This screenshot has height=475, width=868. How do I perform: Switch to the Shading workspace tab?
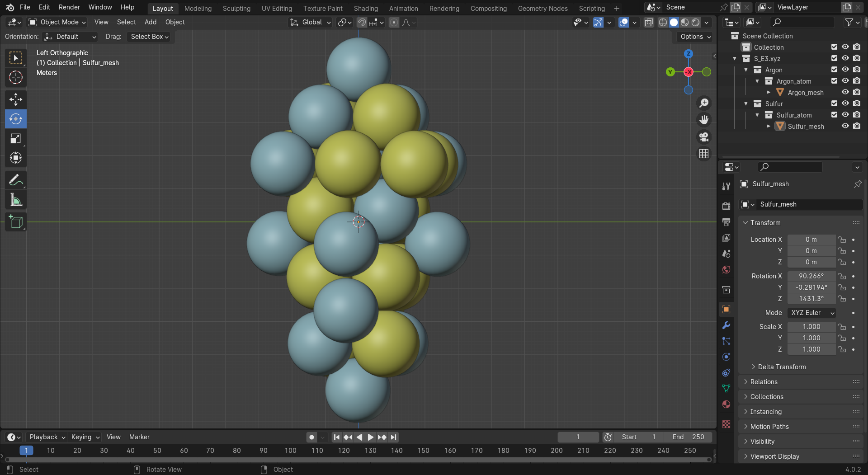click(x=365, y=8)
